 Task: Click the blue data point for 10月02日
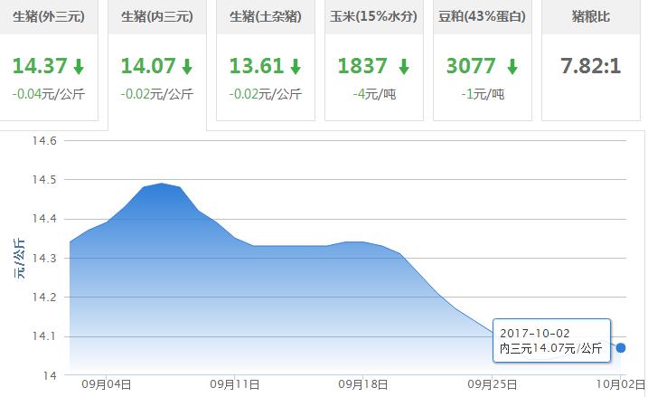click(x=621, y=348)
